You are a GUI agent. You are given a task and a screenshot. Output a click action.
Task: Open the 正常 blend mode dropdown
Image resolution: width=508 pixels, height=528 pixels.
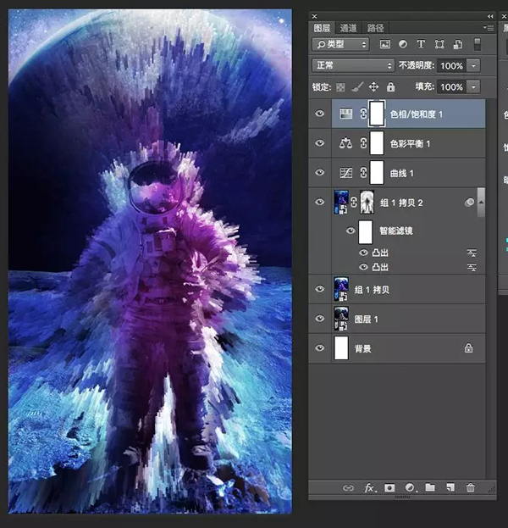[x=353, y=65]
